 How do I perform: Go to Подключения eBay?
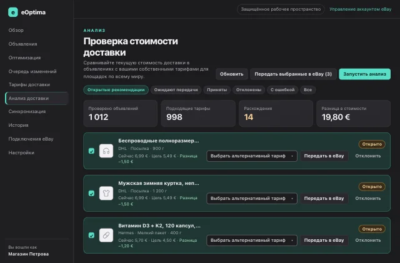(31, 139)
